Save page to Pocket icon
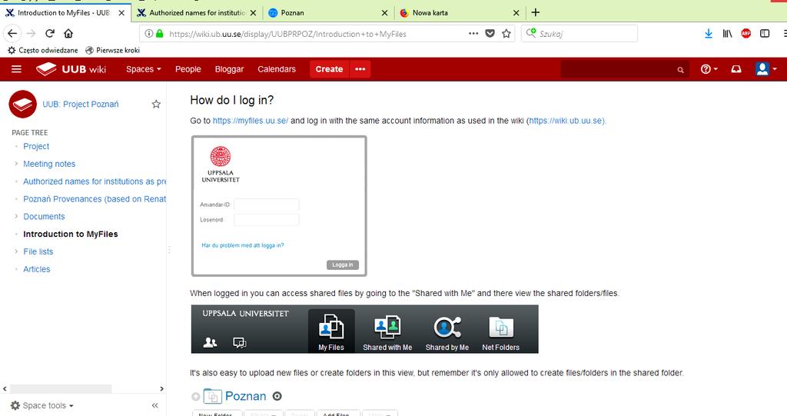 pos(490,34)
